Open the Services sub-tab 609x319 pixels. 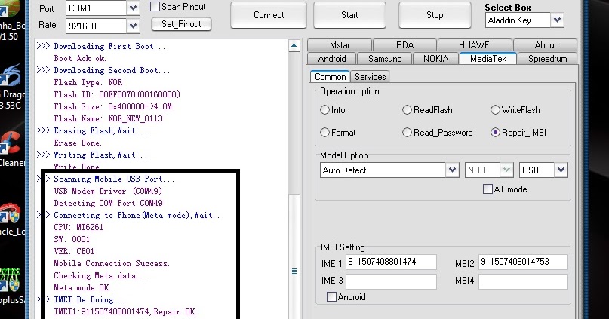coord(370,77)
